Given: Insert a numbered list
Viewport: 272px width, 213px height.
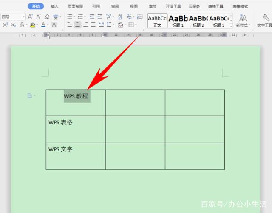Looking at the screenshot, I should pyautogui.click(x=80, y=17).
